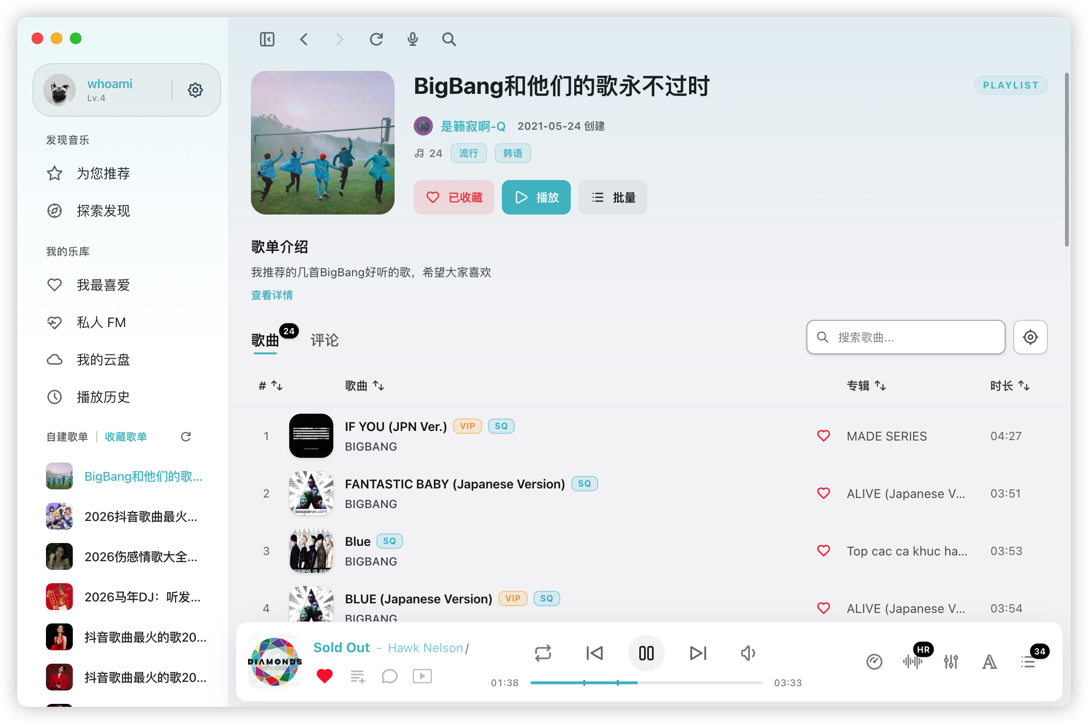The image size is (1088, 724).
Task: Toggle heart on IF YOU (JPN Ver.)
Action: (824, 436)
